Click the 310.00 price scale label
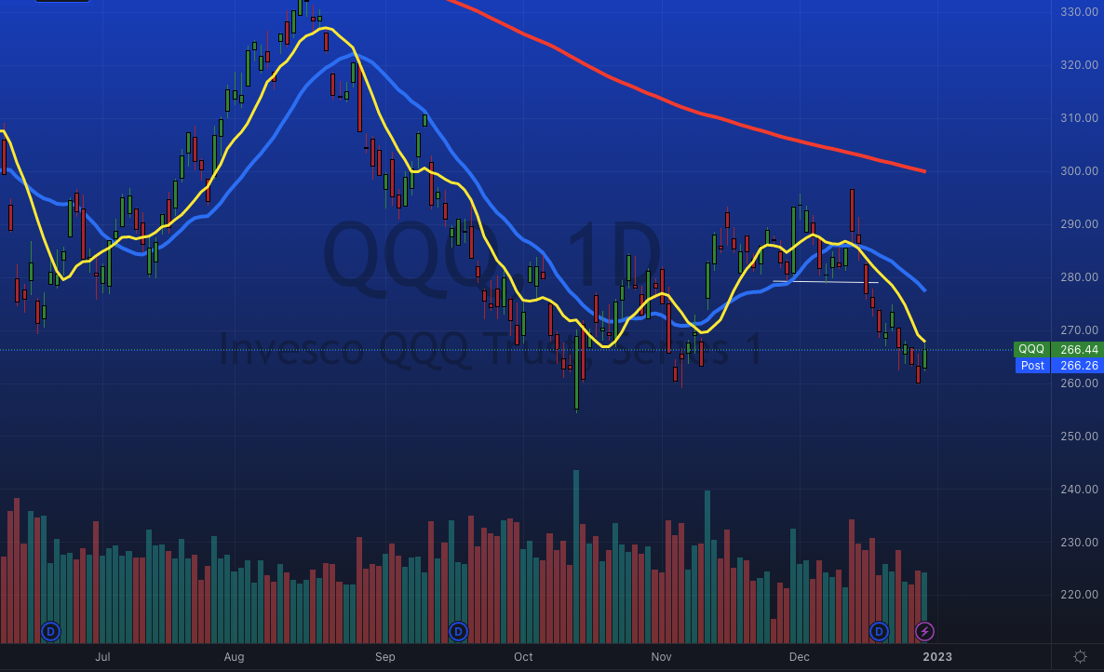The height and width of the screenshot is (672, 1104). [1080, 117]
